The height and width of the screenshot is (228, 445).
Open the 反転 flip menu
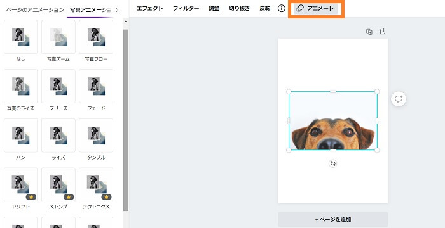[265, 8]
